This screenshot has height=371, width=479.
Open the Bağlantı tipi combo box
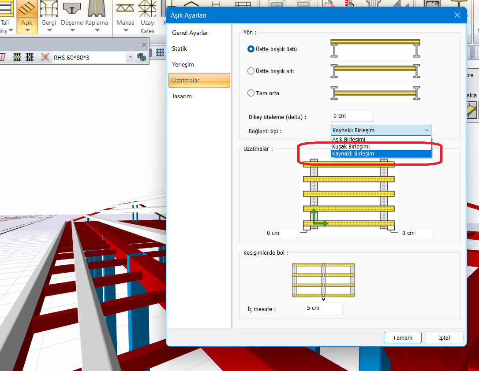coord(381,130)
